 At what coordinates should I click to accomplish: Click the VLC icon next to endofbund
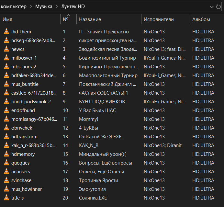[x=6, y=110]
